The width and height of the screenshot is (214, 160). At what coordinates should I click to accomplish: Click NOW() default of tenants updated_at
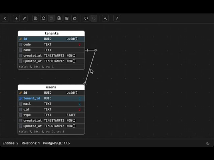pyautogui.click(x=71, y=61)
